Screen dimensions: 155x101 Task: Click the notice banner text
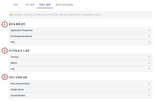tap(57, 15)
